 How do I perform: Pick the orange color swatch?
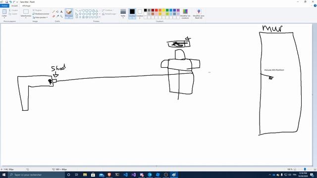tap(160, 10)
